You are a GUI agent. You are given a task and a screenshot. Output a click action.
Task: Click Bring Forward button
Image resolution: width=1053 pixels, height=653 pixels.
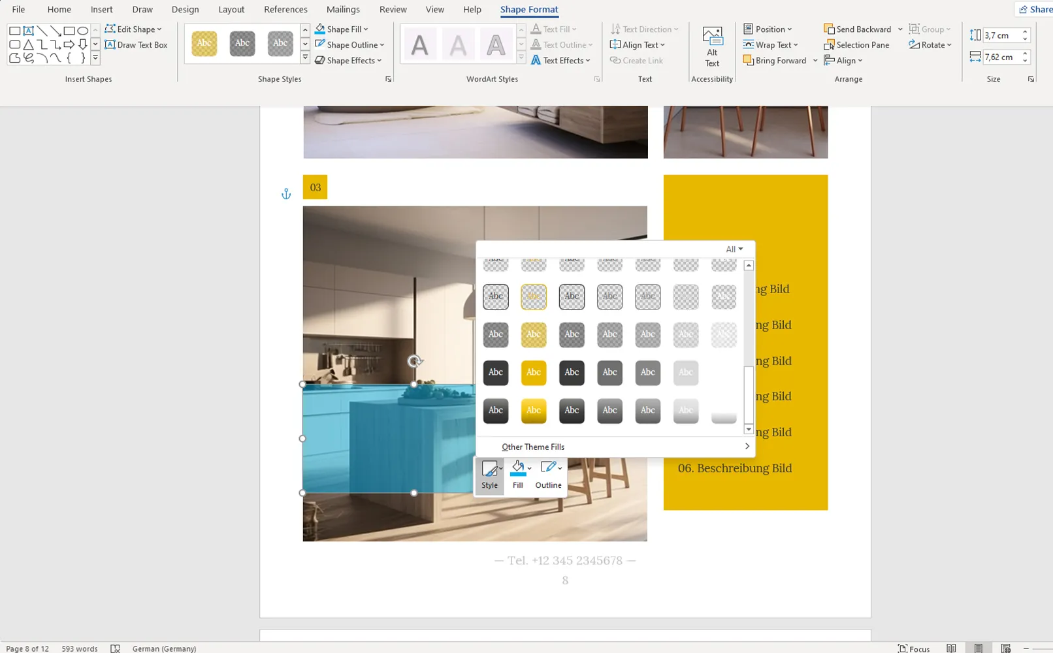[x=775, y=61]
